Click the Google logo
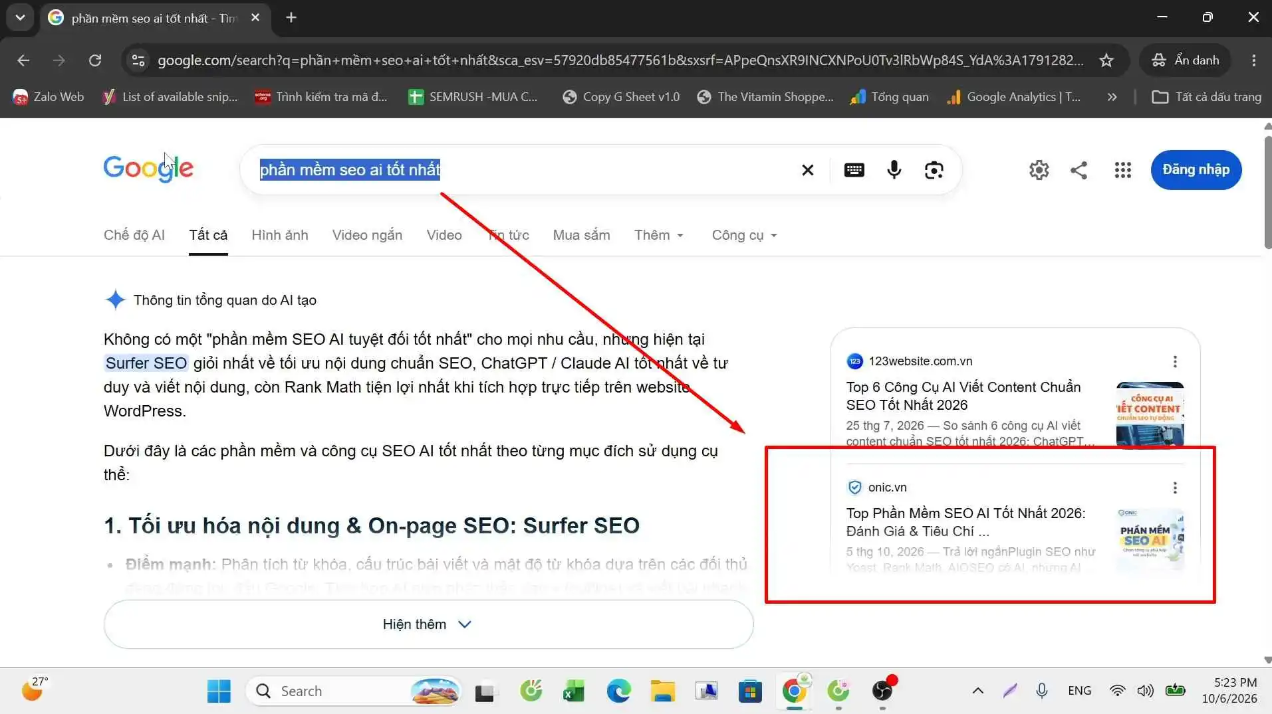Screen dimensions: 1272x714 pyautogui.click(x=148, y=169)
